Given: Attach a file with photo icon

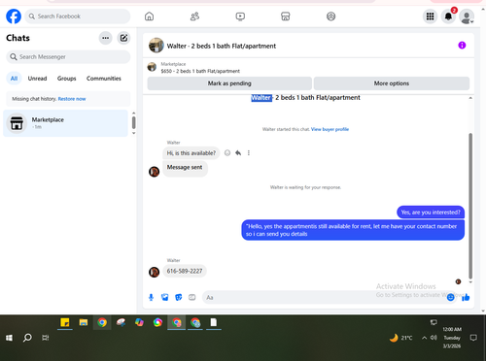Looking at the screenshot, I should coord(165,297).
